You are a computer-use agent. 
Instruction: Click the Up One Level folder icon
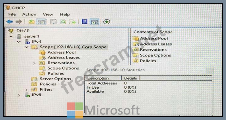click(31, 22)
